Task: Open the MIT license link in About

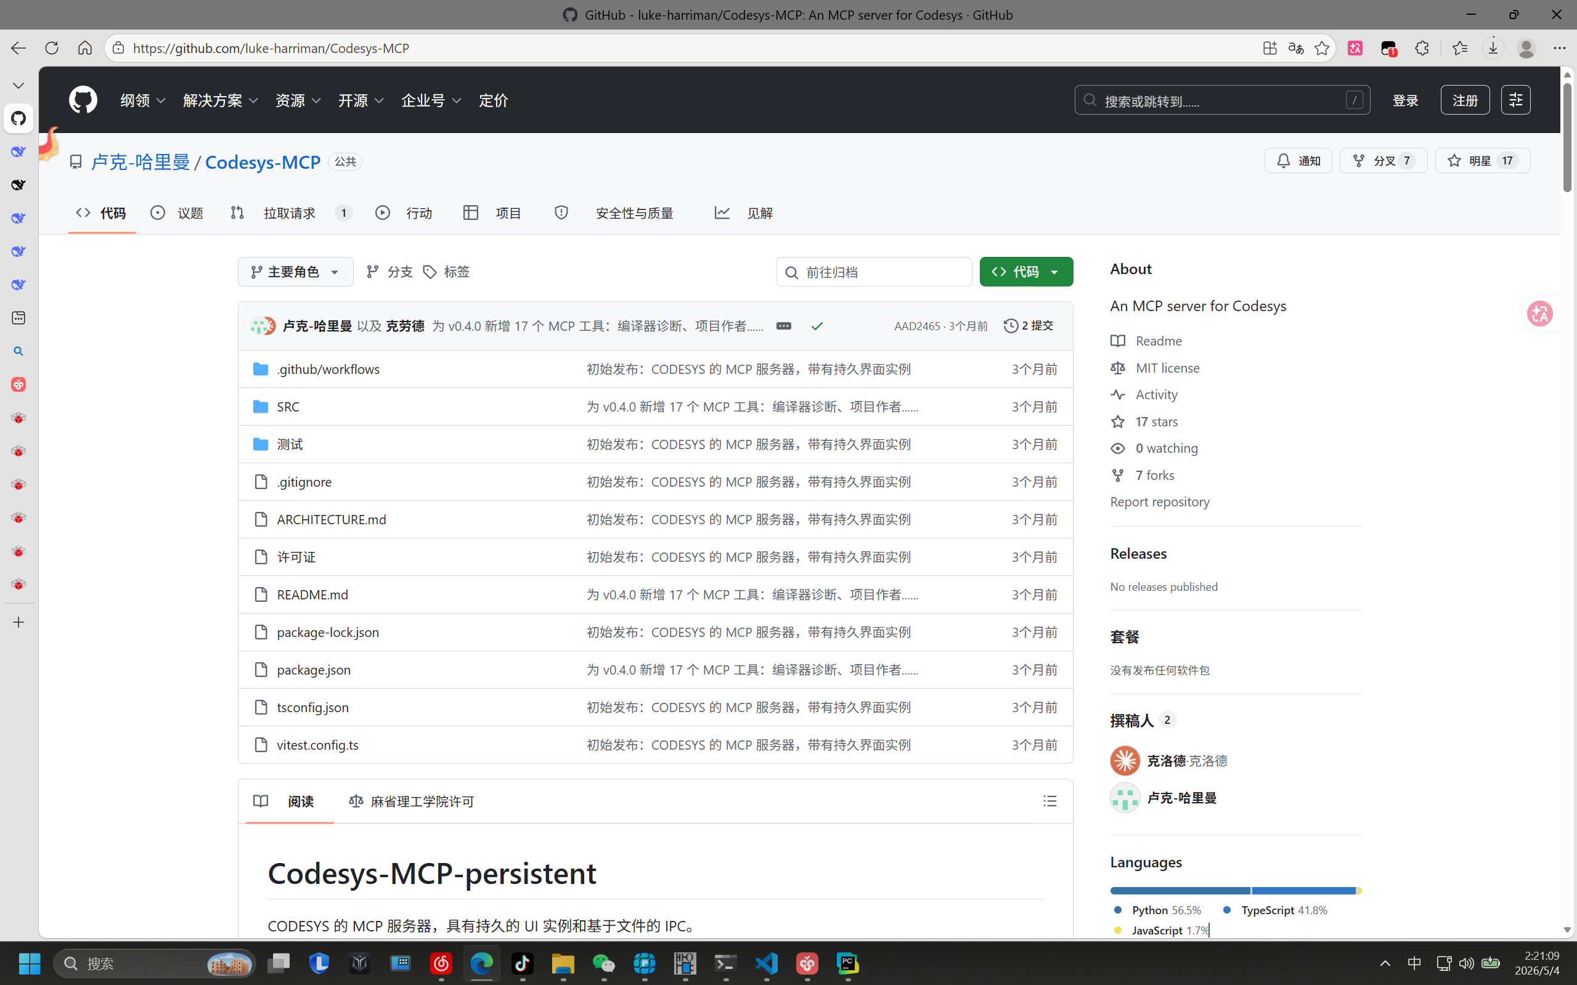Action: click(1167, 368)
